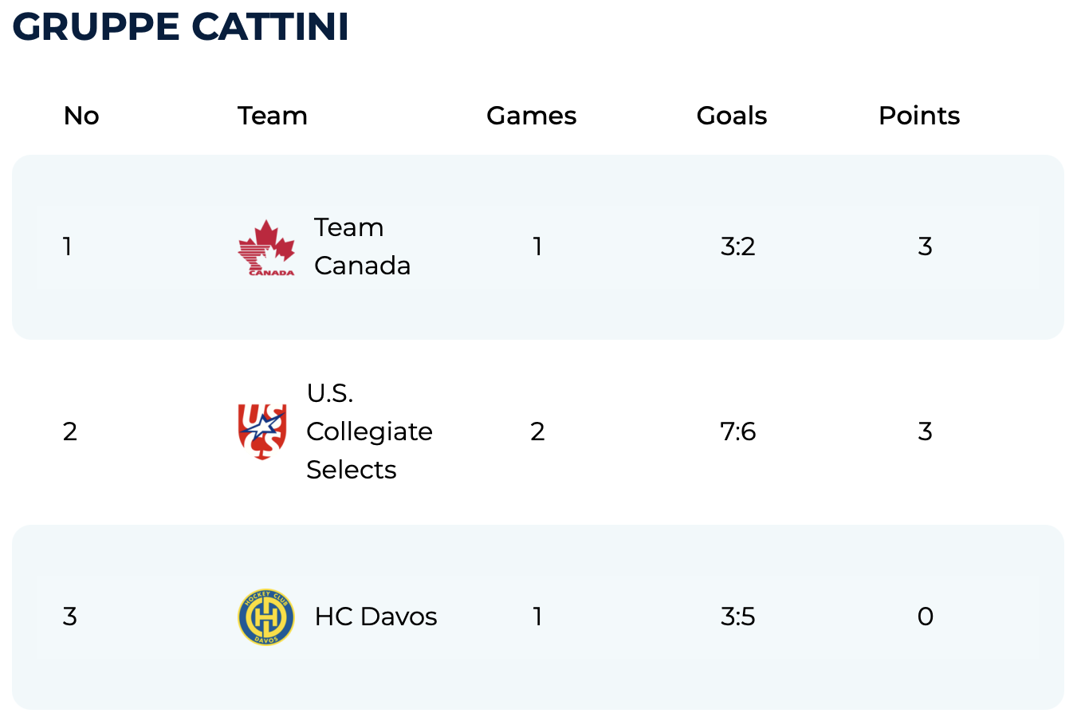1081x713 pixels.
Task: Click Team Canada's points value
Action: (925, 246)
